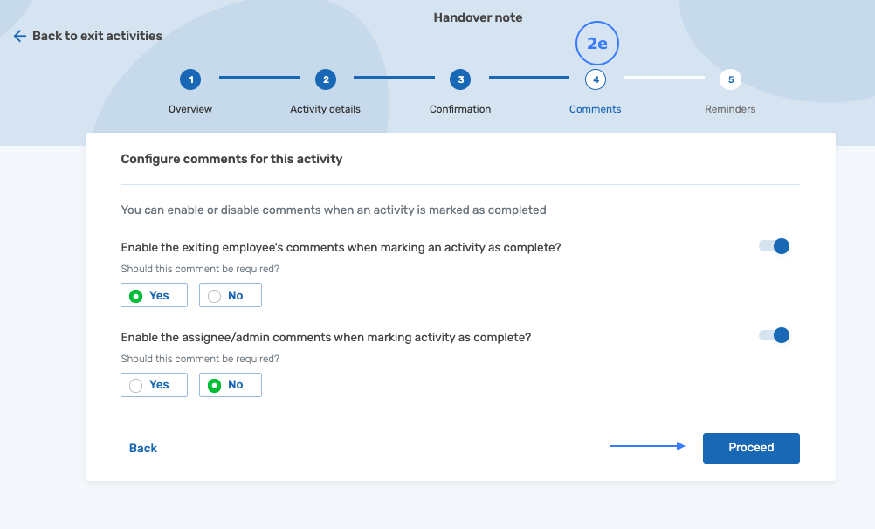Click the Activity details step label

325,109
